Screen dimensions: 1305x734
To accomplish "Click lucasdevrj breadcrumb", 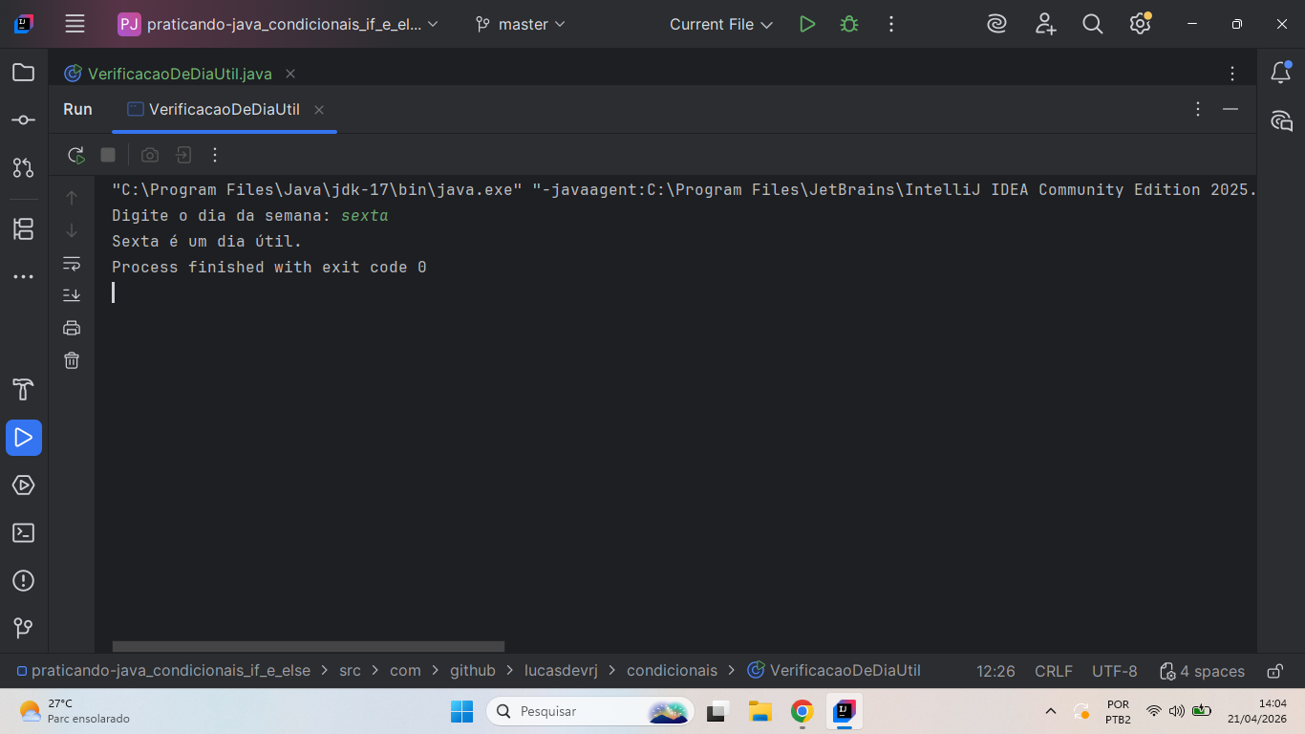I will (561, 671).
